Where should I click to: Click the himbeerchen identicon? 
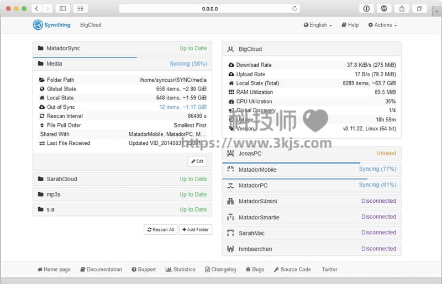coord(230,249)
